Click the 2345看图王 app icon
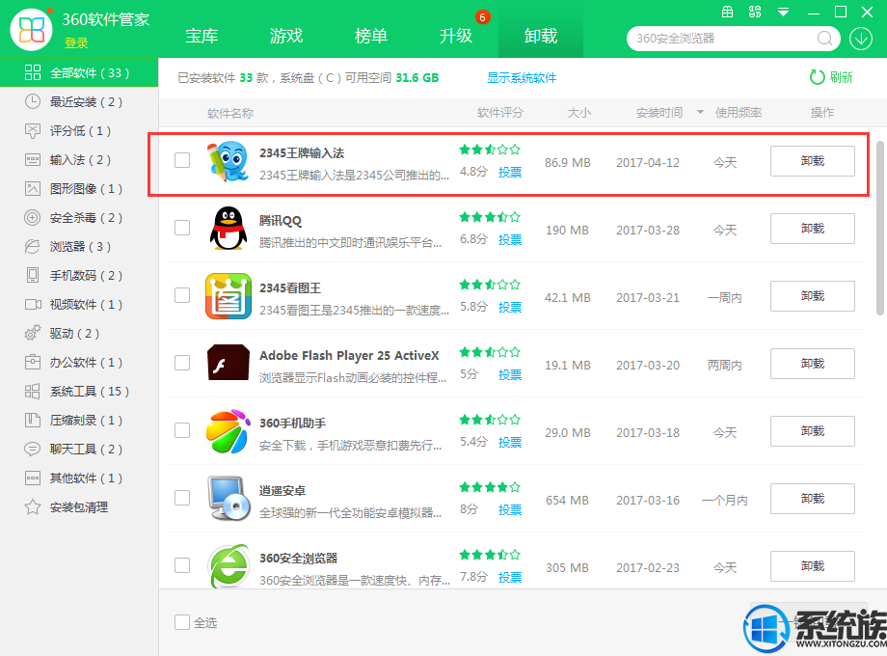This screenshot has width=887, height=656. tap(228, 296)
